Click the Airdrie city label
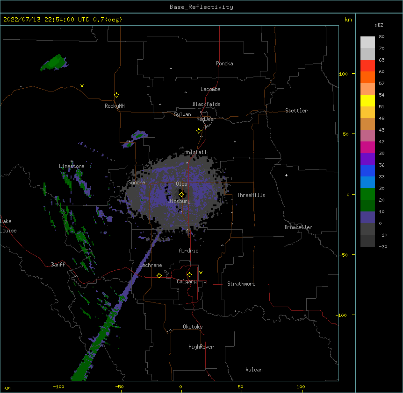The width and height of the screenshot is (403, 393). coord(189,251)
